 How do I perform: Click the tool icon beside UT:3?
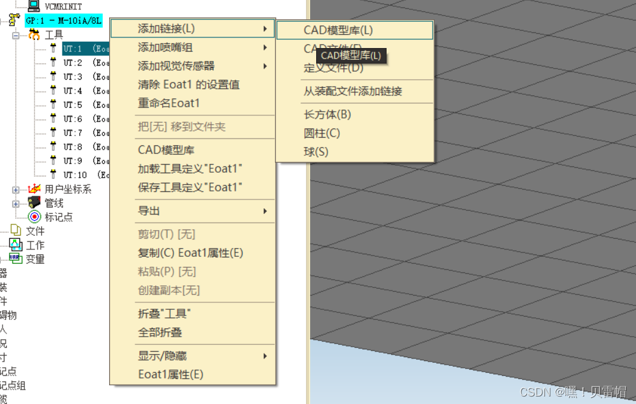point(53,76)
